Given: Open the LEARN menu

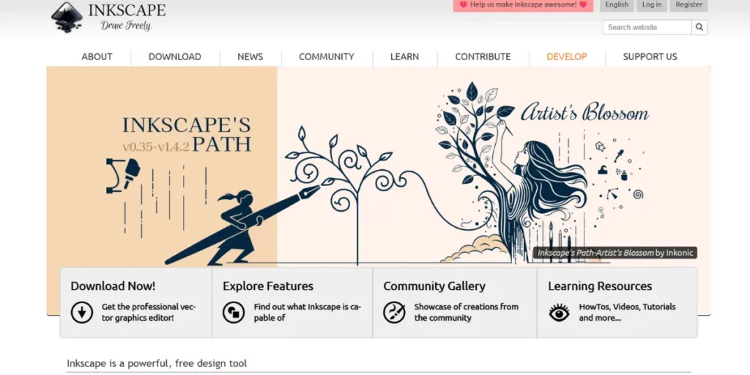Looking at the screenshot, I should (404, 56).
